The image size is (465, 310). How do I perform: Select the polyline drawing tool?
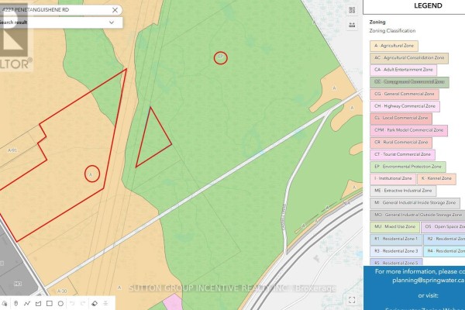click(27, 303)
